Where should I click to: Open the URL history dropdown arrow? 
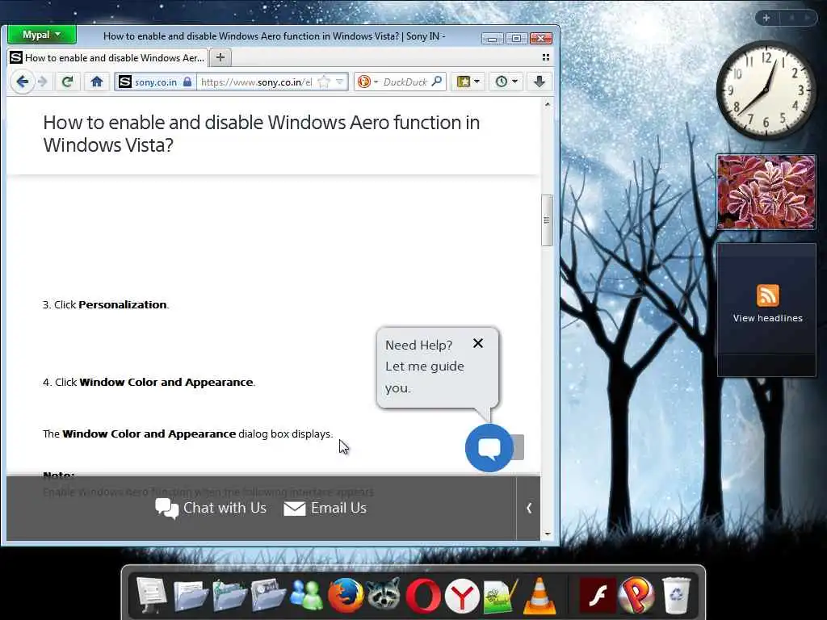340,82
